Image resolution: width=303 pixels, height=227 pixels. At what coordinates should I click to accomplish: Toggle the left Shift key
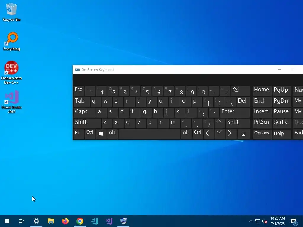87,123
